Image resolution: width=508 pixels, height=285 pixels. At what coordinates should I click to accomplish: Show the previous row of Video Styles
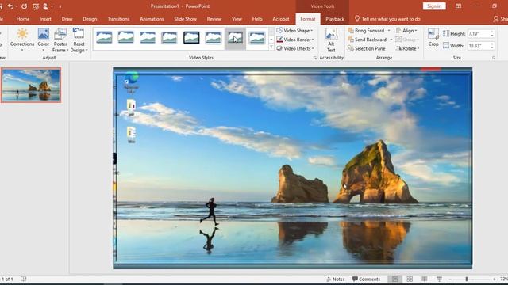(x=271, y=31)
